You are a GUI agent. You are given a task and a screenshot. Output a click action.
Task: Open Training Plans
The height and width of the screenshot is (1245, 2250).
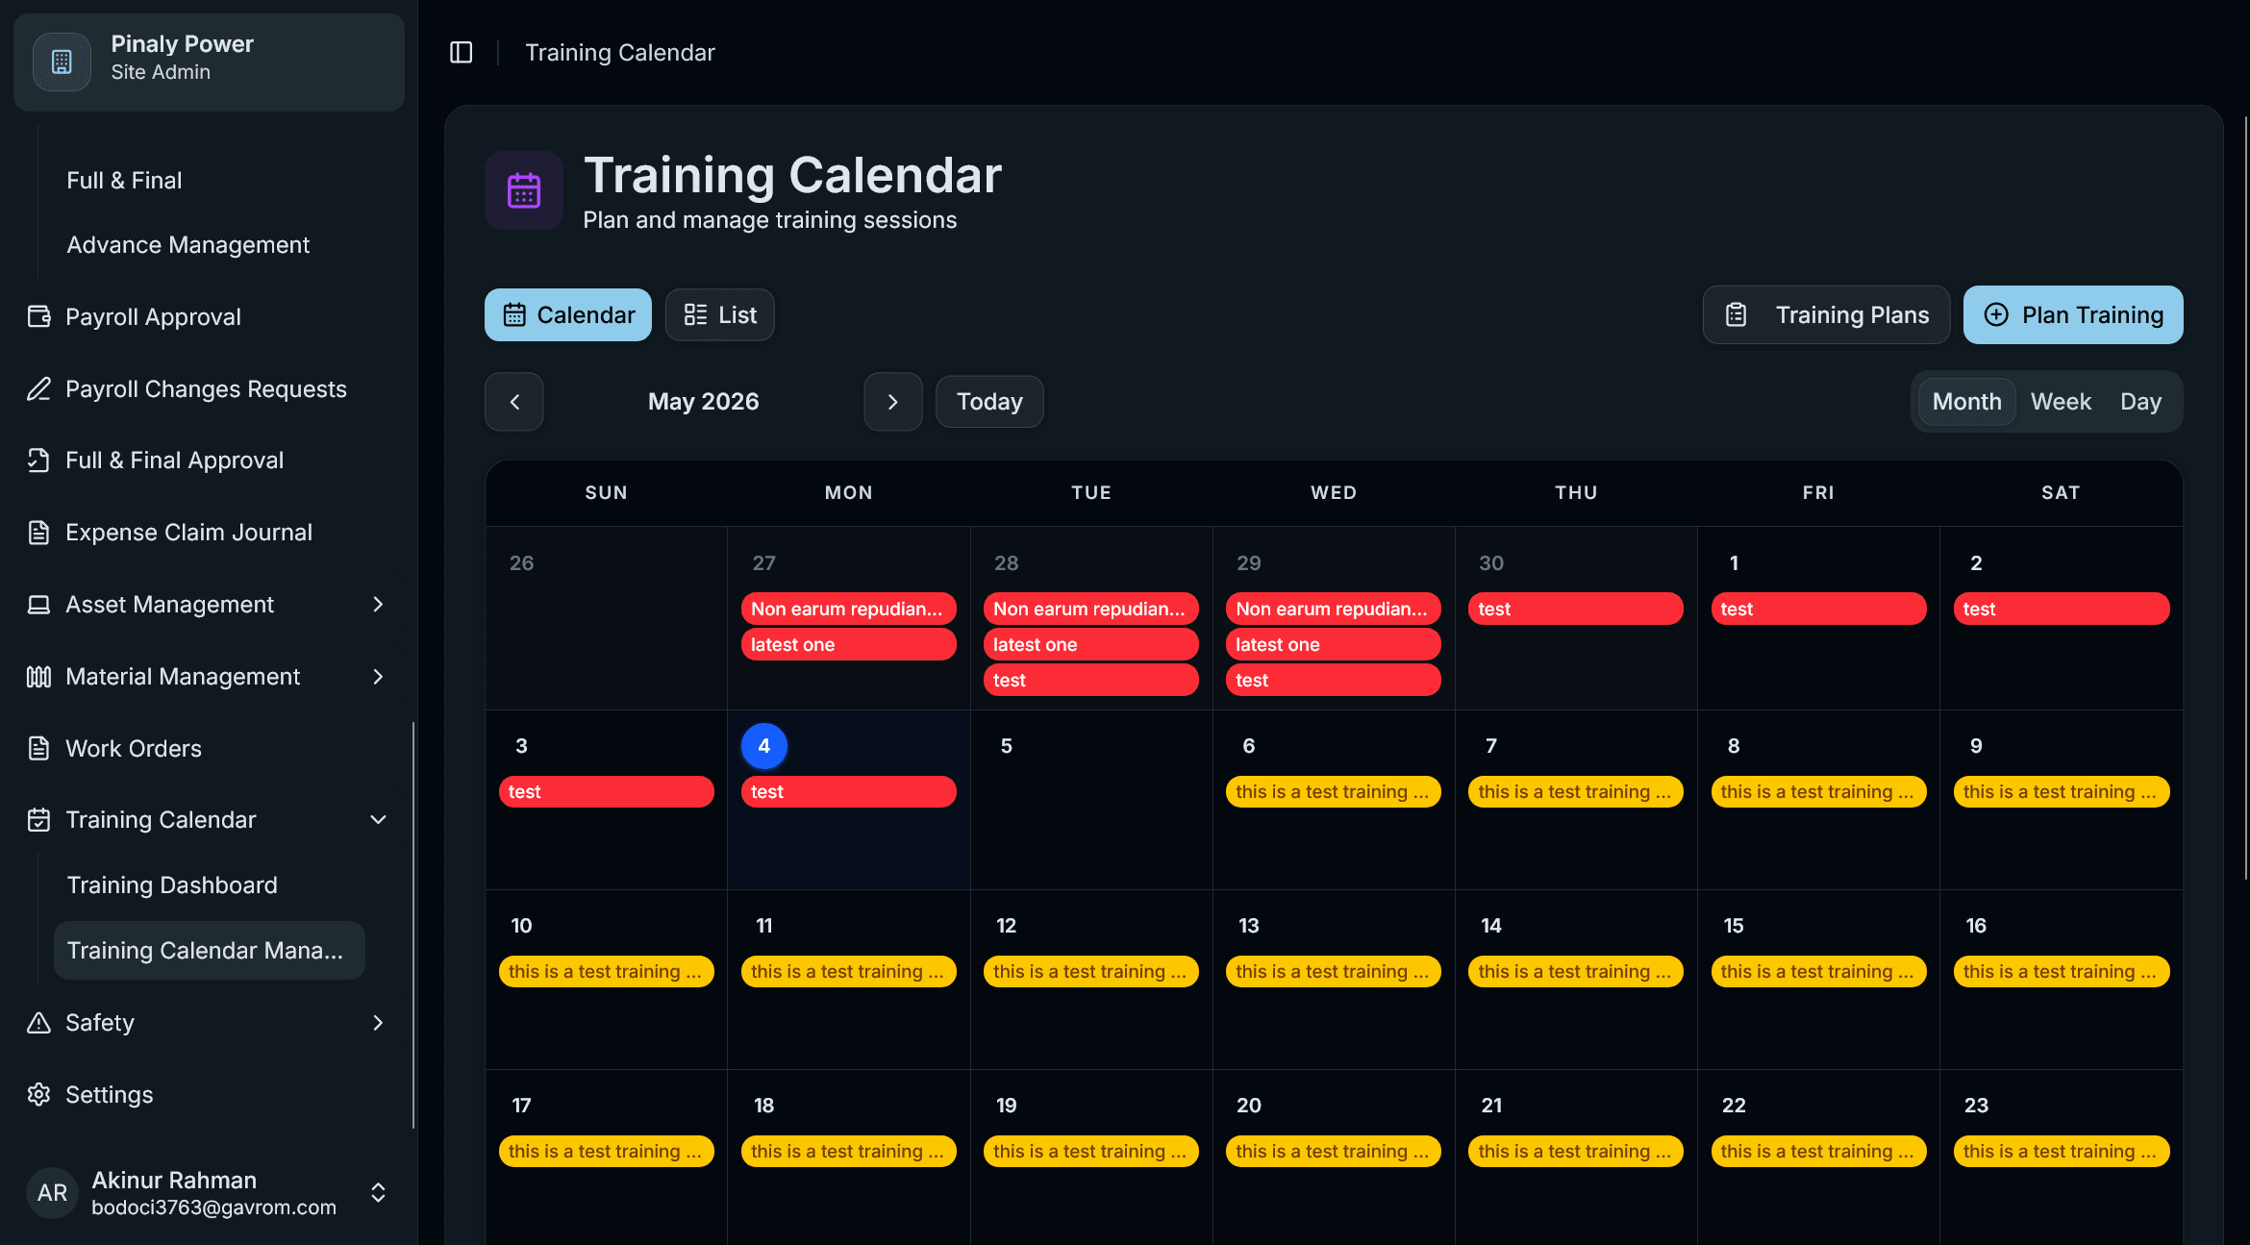point(1826,314)
